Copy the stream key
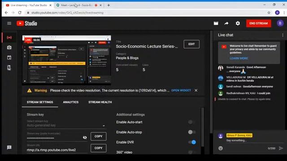This screenshot has height=161, width=287. 98,136
